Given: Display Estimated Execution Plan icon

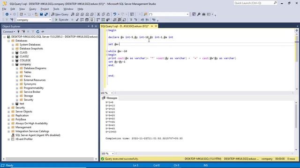Looking at the screenshot, I should coord(82,20).
